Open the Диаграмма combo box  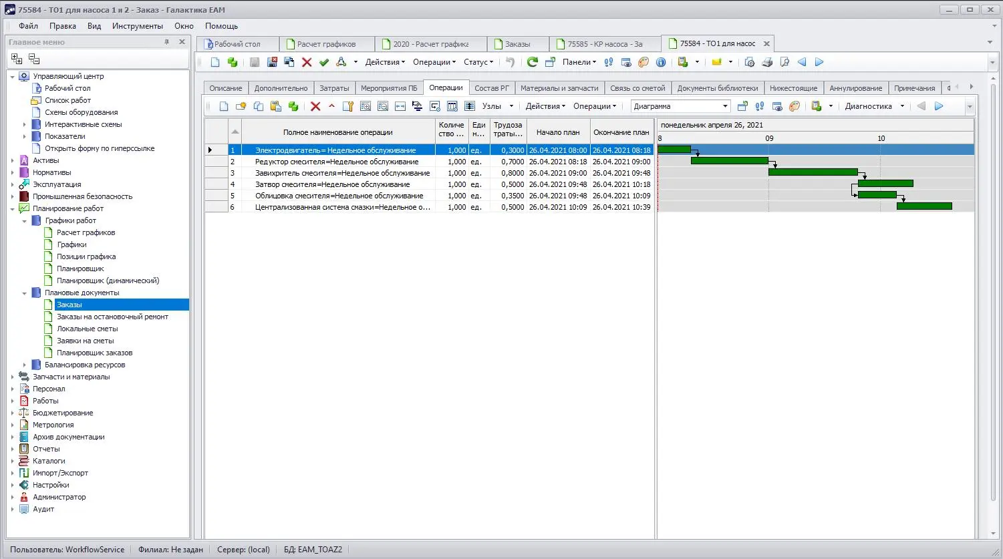[x=725, y=106]
